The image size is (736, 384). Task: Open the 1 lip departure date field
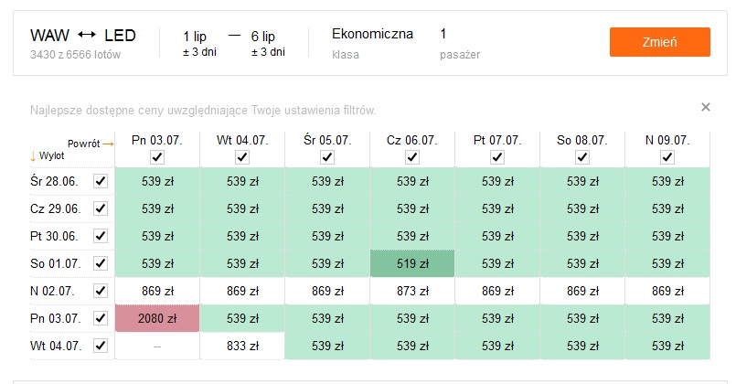tap(199, 43)
